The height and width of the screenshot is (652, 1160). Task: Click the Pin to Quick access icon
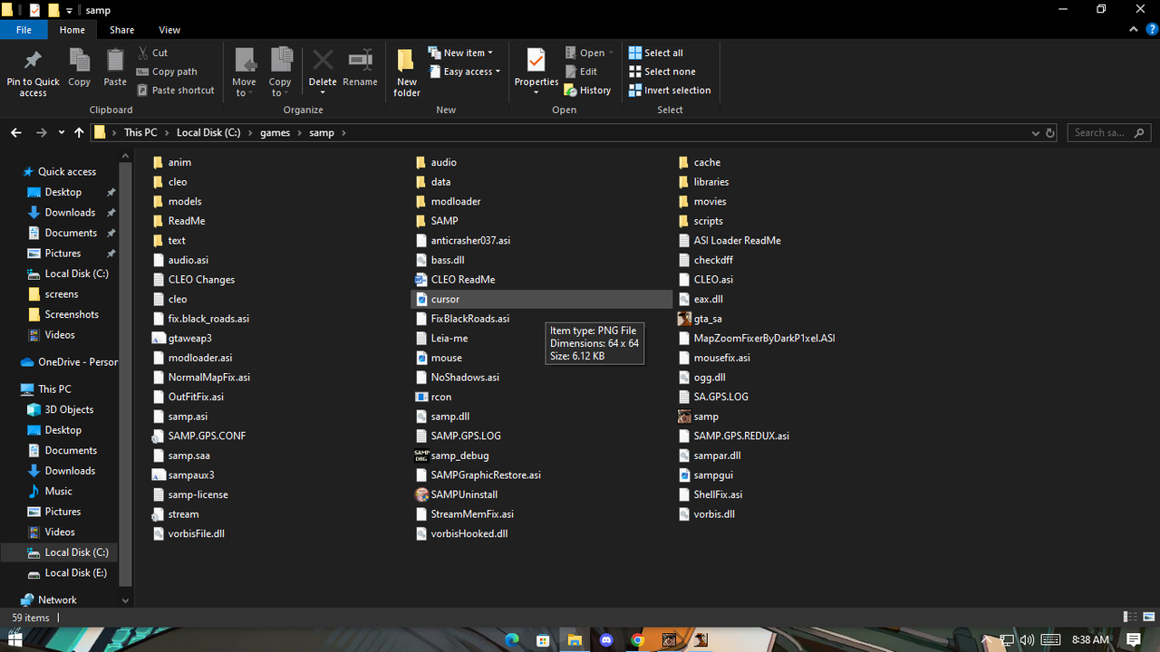[33, 61]
